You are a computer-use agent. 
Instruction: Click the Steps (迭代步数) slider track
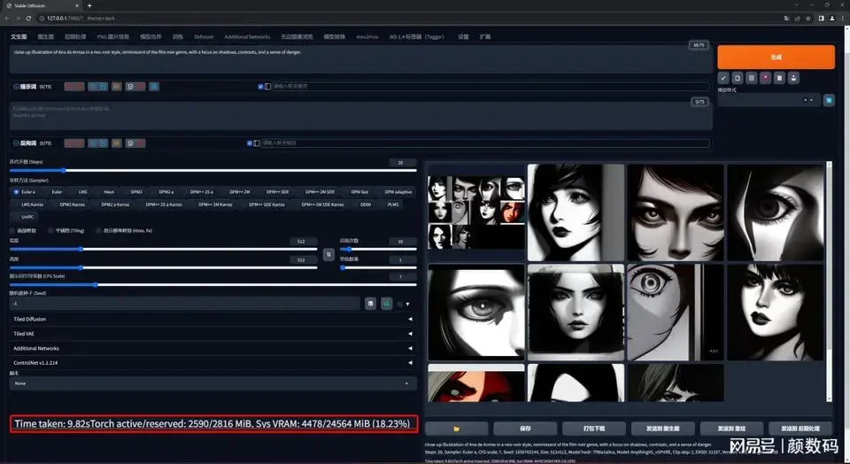pyautogui.click(x=212, y=170)
